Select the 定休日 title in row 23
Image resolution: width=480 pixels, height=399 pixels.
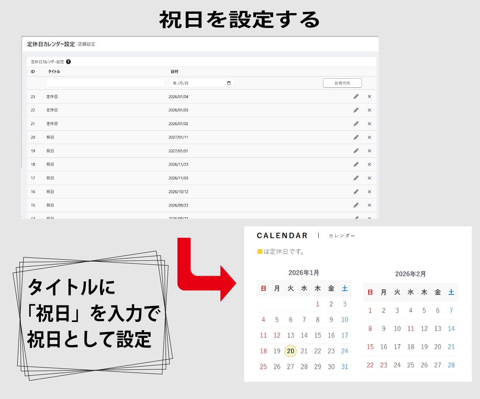52,96
